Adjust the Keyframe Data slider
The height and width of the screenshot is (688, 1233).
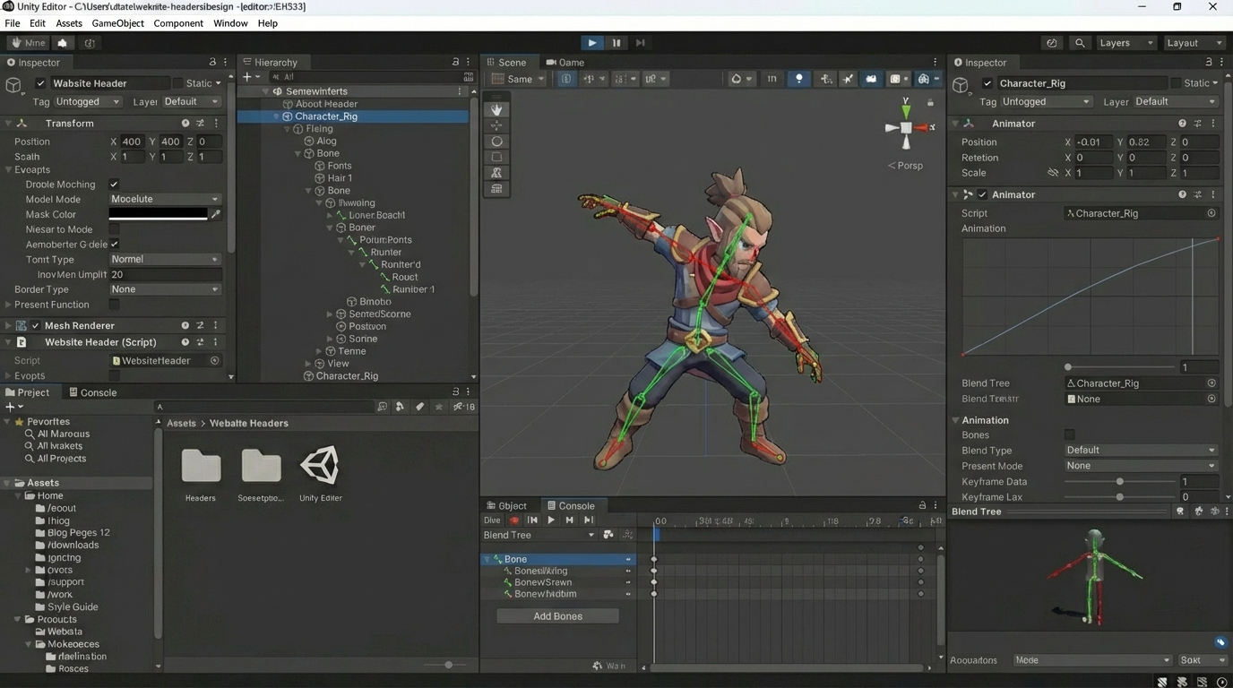click(x=1119, y=482)
